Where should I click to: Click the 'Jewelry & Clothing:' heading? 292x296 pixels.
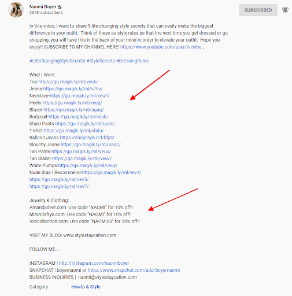click(x=49, y=201)
